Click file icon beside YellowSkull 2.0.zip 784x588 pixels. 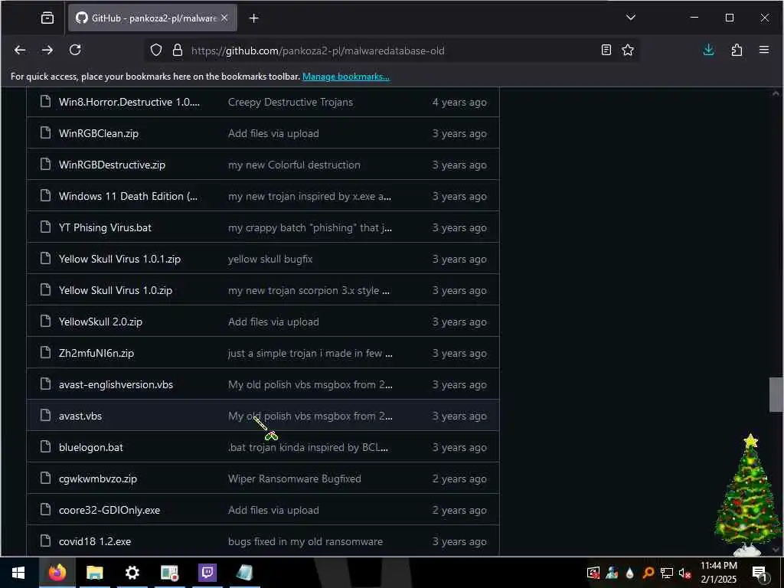click(45, 321)
